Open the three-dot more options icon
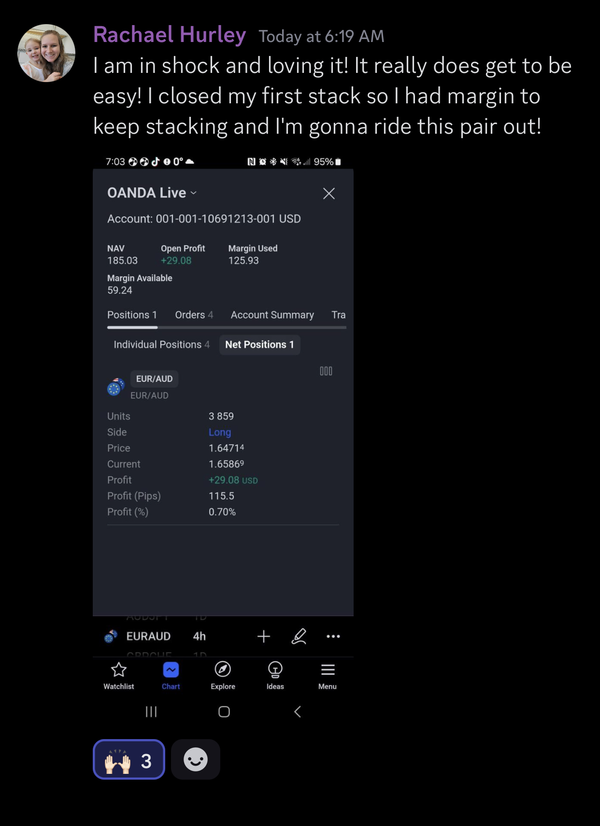Image resolution: width=600 pixels, height=826 pixels. pos(333,636)
